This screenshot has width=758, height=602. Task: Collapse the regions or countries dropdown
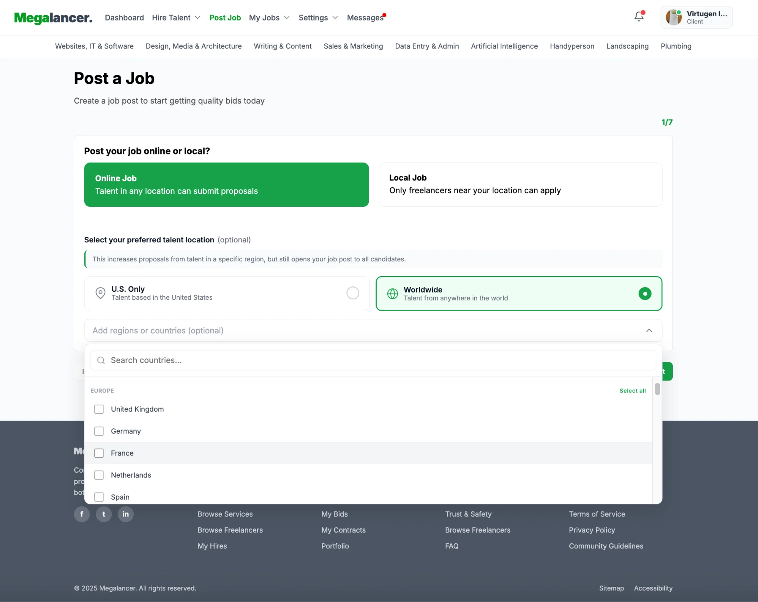(649, 330)
